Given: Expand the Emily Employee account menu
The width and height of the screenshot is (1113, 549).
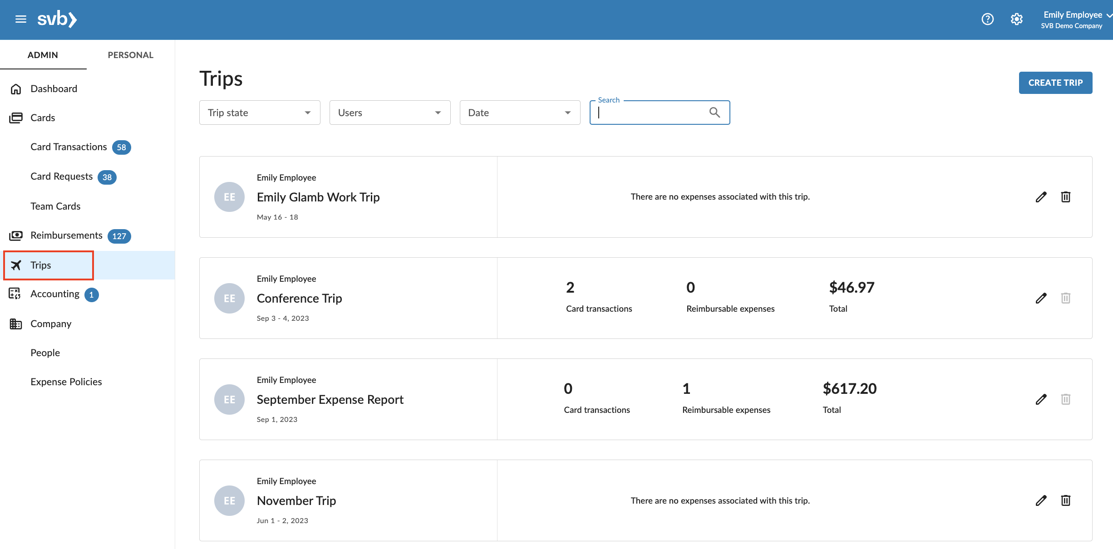Looking at the screenshot, I should (x=1076, y=20).
